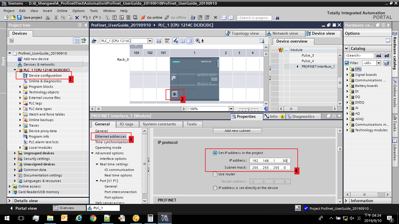Viewport: 399px width, 224px height.
Task: Toggle the show page break icon
Action: point(183,41)
